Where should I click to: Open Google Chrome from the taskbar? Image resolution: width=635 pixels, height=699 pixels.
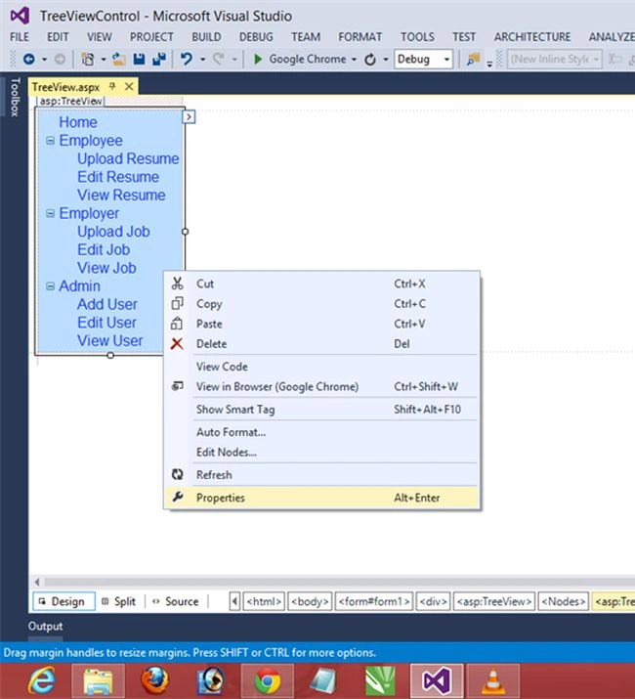click(x=268, y=680)
